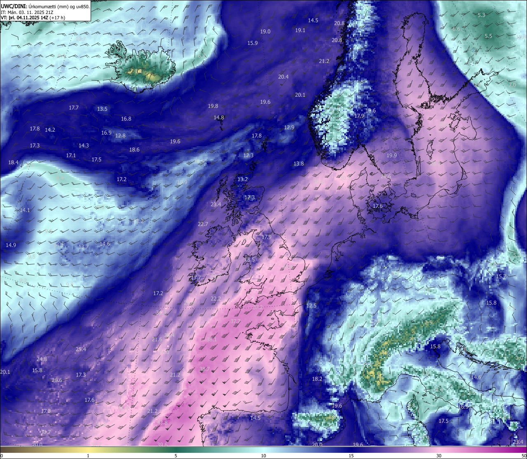Click the map value 15.9
Image resolution: width=527 pixels, height=459 pixels.
pos(252,43)
